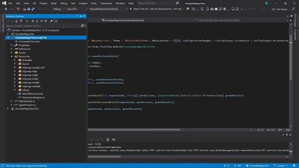Click the Switch Views icon in Solution Explorer toolbar

pyautogui.click(x=21, y=21)
